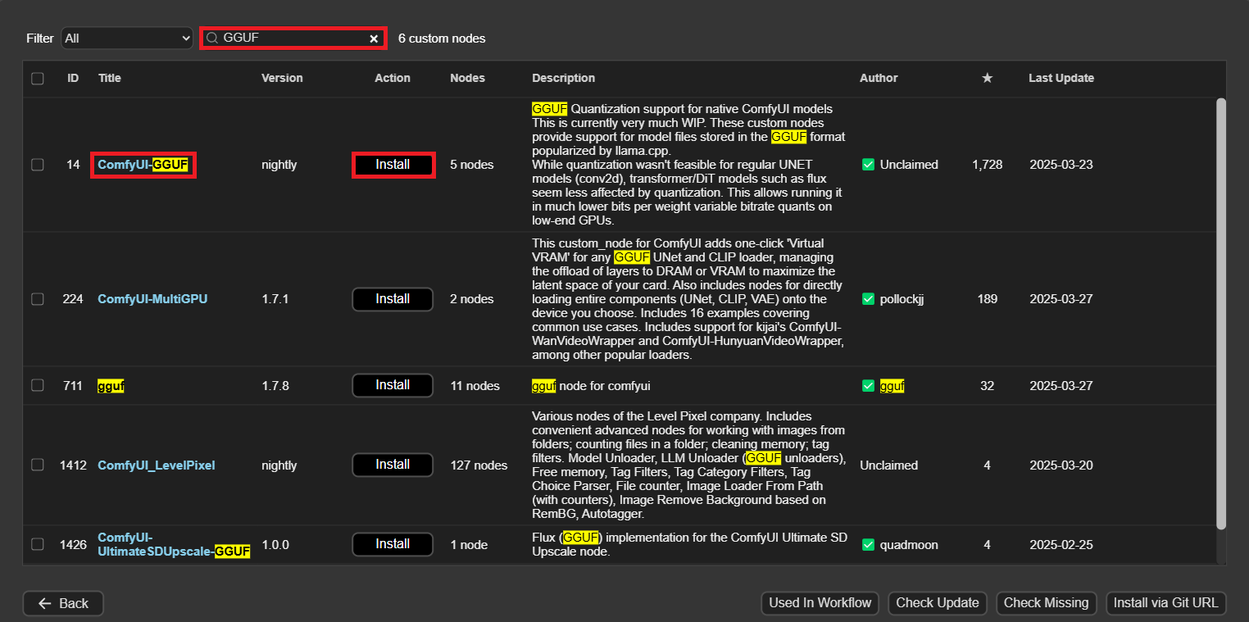Install the ComfyUI-GGUF node pack

[393, 165]
